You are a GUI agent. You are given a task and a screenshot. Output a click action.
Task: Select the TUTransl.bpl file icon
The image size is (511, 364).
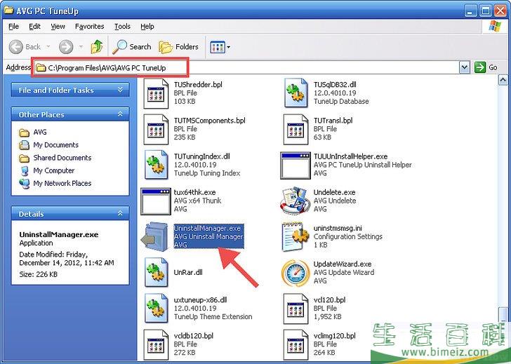click(296, 129)
